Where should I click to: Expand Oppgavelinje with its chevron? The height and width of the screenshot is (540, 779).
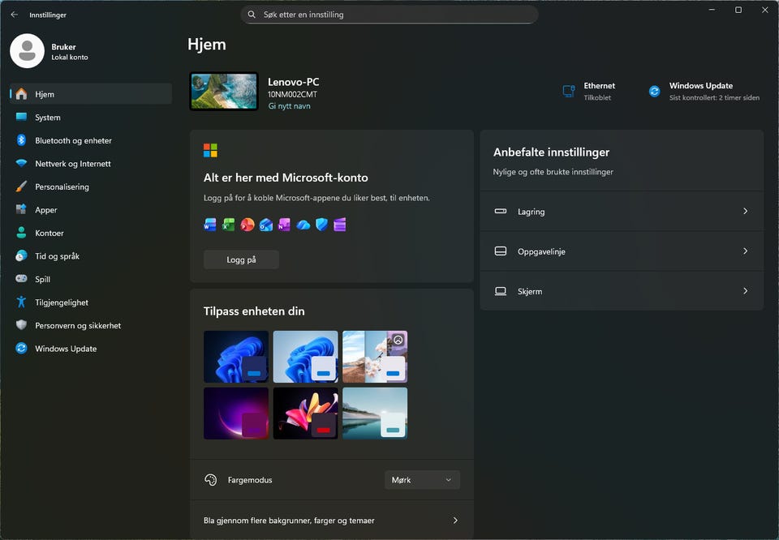[x=745, y=251]
